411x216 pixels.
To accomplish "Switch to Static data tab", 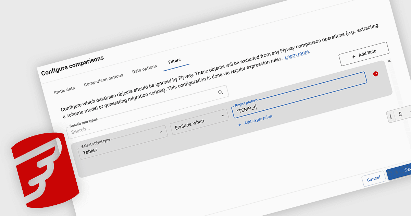I will point(64,91).
